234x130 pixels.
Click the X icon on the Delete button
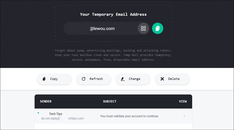(162, 79)
